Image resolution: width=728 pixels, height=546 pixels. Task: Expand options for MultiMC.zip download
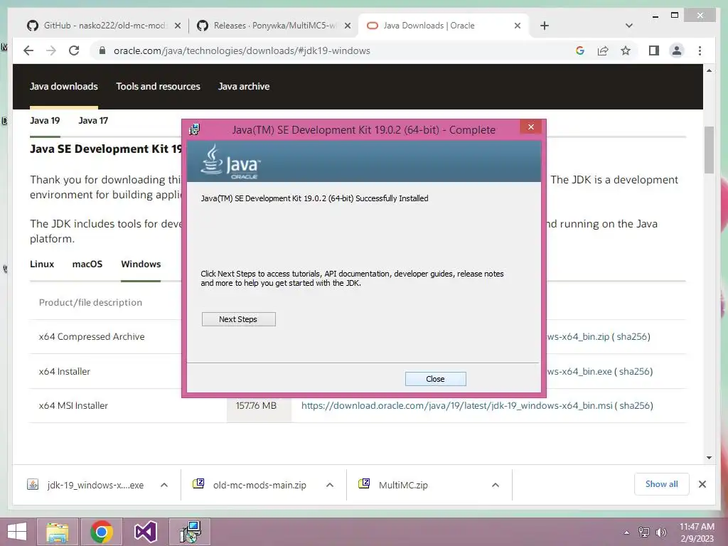496,485
